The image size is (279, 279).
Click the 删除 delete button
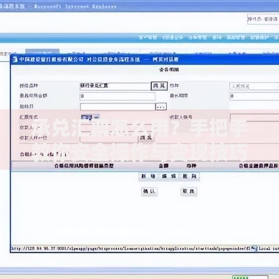(189, 176)
